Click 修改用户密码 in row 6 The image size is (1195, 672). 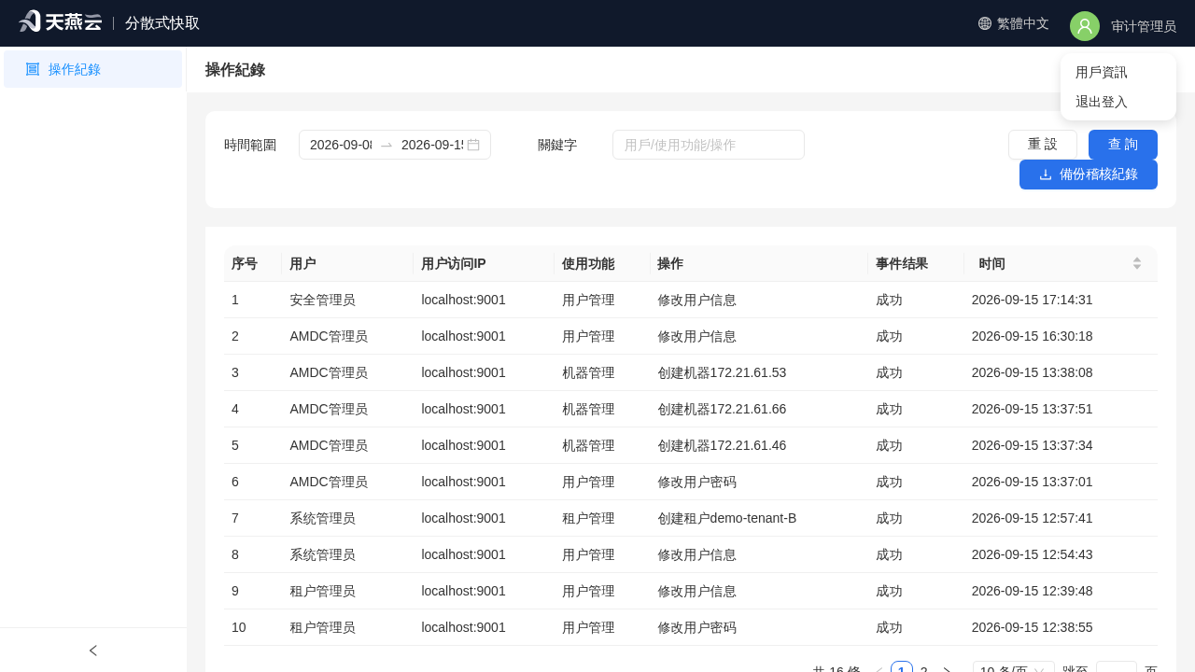(696, 482)
